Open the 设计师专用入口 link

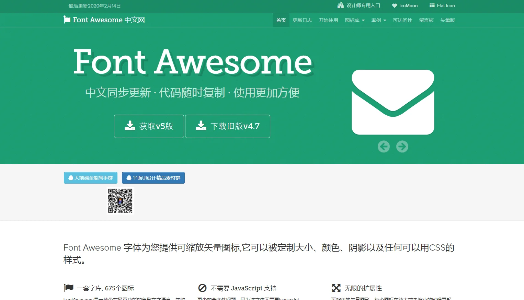click(x=359, y=5)
